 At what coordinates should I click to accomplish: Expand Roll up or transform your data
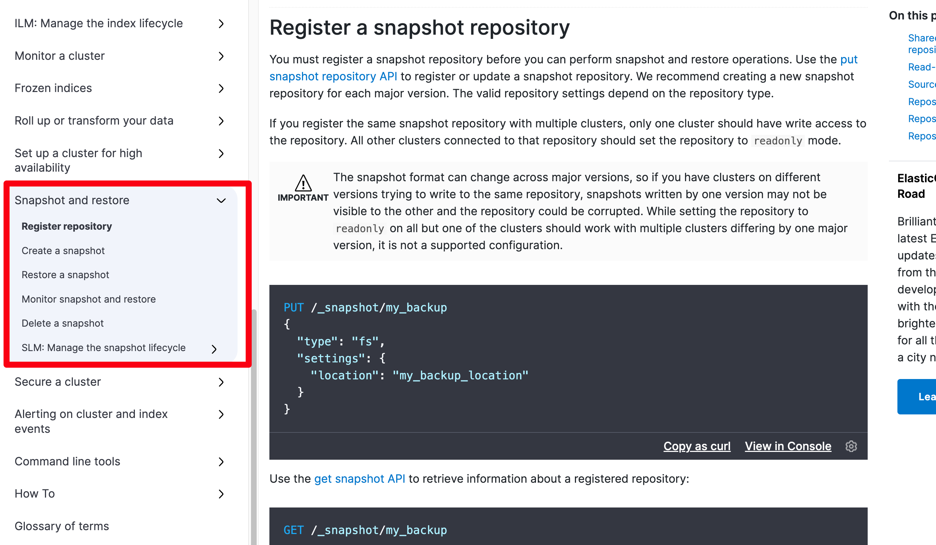221,121
